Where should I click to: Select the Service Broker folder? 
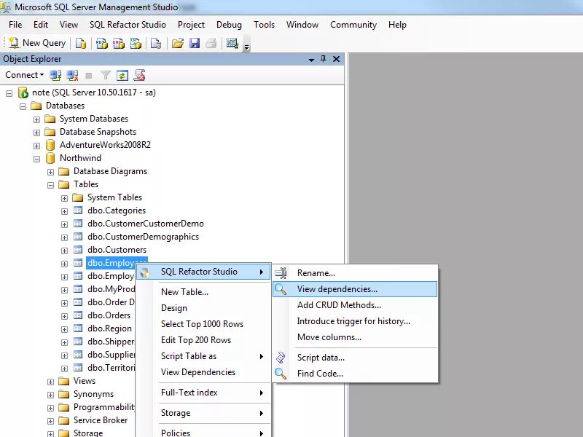[101, 420]
